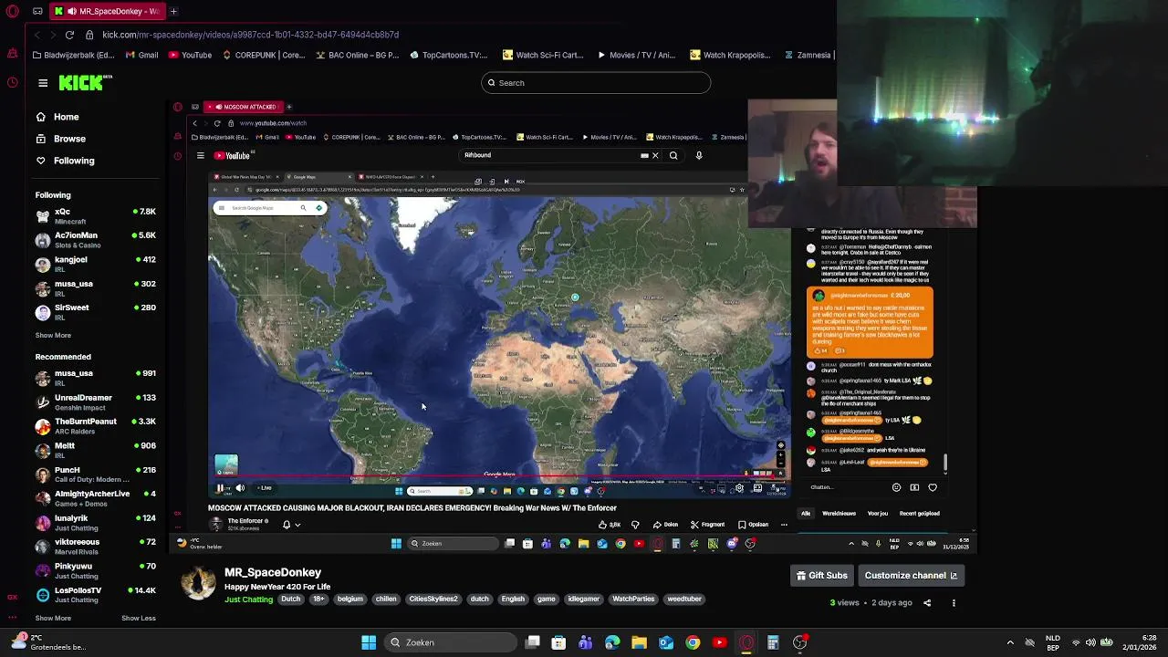The height and width of the screenshot is (657, 1168).
Task: Select the Voor jou filter tab
Action: [878, 514]
